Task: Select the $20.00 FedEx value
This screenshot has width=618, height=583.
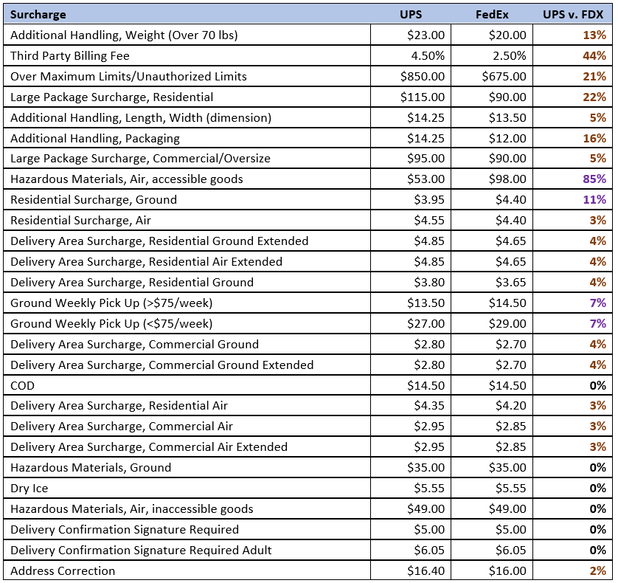Action: (507, 35)
